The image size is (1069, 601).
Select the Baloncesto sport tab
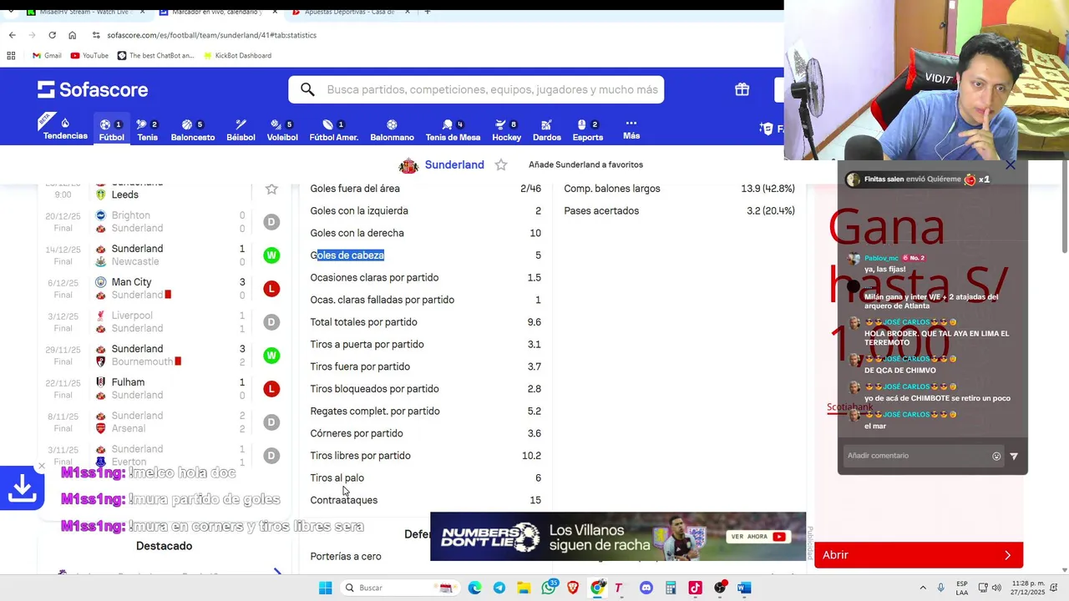[x=193, y=129]
